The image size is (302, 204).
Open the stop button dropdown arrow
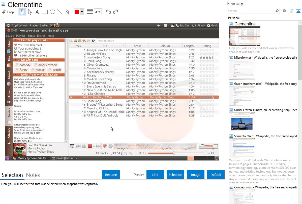94,146
